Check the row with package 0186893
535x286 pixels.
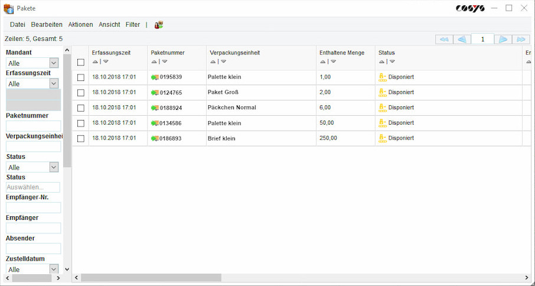81,139
